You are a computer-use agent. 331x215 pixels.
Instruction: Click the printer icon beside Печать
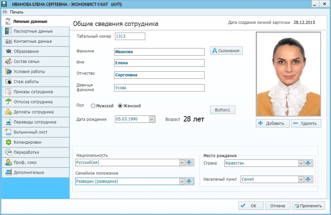[5, 12]
